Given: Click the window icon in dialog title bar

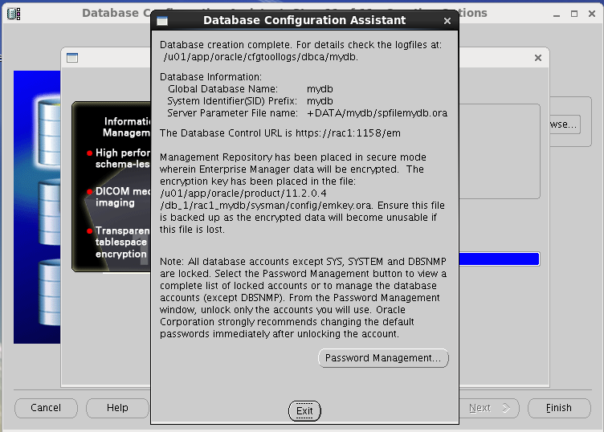Looking at the screenshot, I should (x=162, y=21).
